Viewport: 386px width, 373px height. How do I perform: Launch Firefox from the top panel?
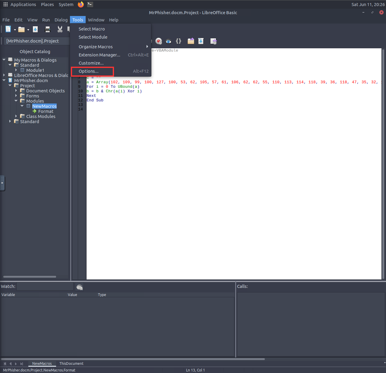(81, 5)
